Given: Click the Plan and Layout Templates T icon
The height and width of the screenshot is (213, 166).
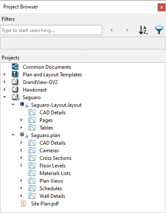Looking at the screenshot, I should tap(15, 74).
